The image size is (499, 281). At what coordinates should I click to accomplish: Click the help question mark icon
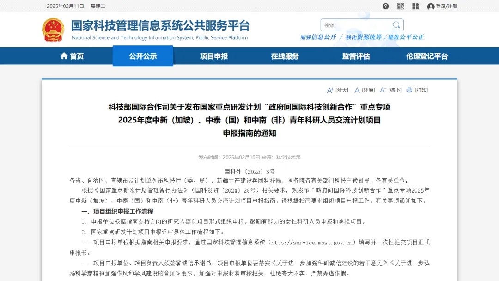[385, 6]
